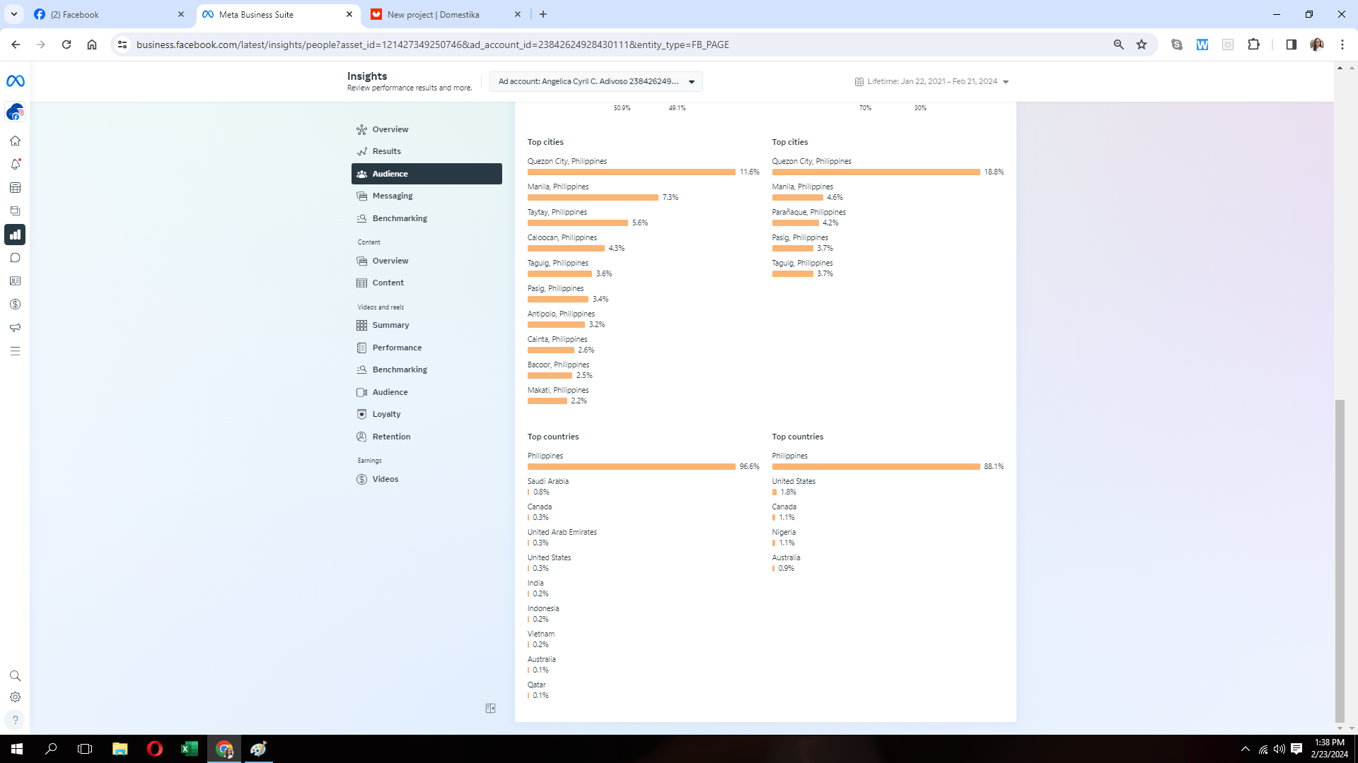
Task: Open Chrome Extensions puzzle icon
Action: 1254,45
